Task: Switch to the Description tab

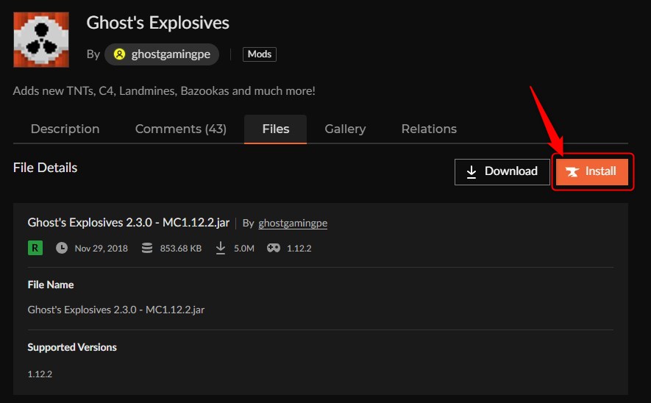Action: click(x=65, y=129)
